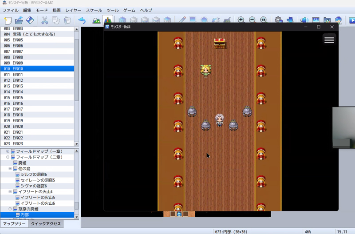The width and height of the screenshot is (355, 234).
Task: Start Playtest with the play icon
Action: (x=352, y=20)
